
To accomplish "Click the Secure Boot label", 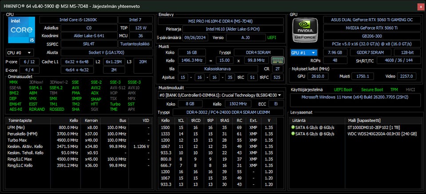I will pos(372,90).
